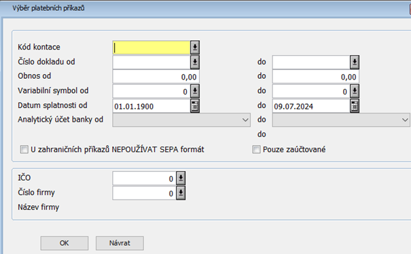
Task: Open lookup arrow for Variabilní symbol do
Action: coord(355,91)
